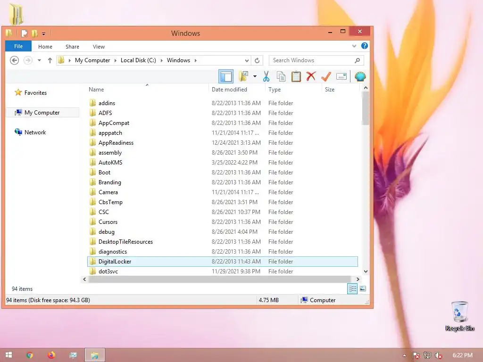Switch to Large icons view icon
This screenshot has height=362, width=483.
coord(363,289)
